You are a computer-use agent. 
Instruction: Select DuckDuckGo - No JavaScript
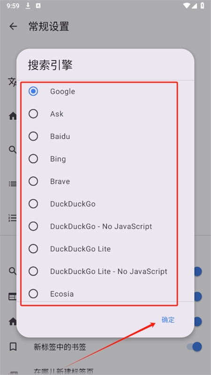(x=33, y=226)
